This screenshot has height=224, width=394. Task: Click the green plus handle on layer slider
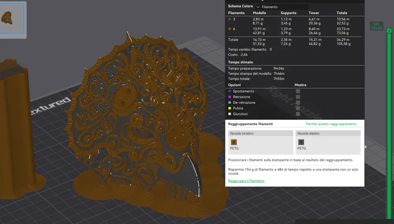click(x=389, y=31)
